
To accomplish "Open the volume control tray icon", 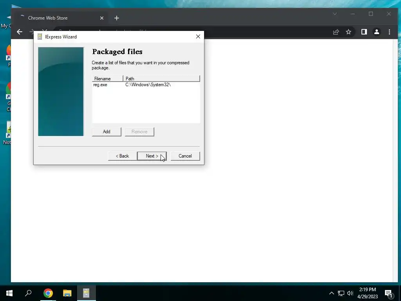I will (350, 293).
